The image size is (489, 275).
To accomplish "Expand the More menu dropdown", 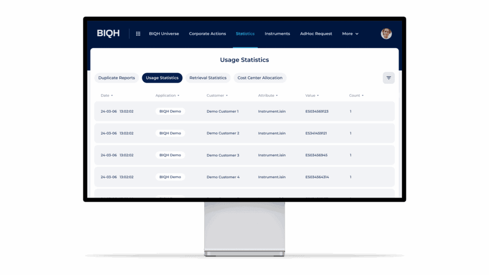I will click(x=350, y=34).
